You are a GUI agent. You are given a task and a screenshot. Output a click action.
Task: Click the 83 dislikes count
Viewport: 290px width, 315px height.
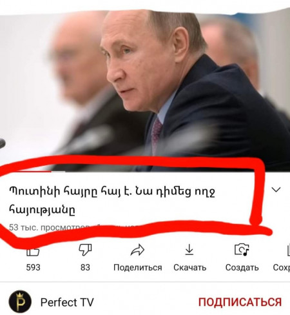pos(85,267)
